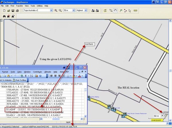
Task: Open the Highest detail level dropdown
Action: (86, 11)
